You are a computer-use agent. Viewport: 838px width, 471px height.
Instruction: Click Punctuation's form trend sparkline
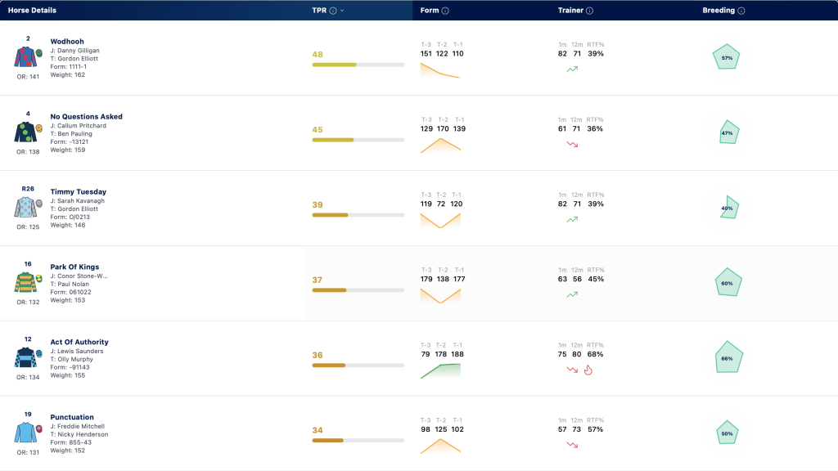coord(440,446)
